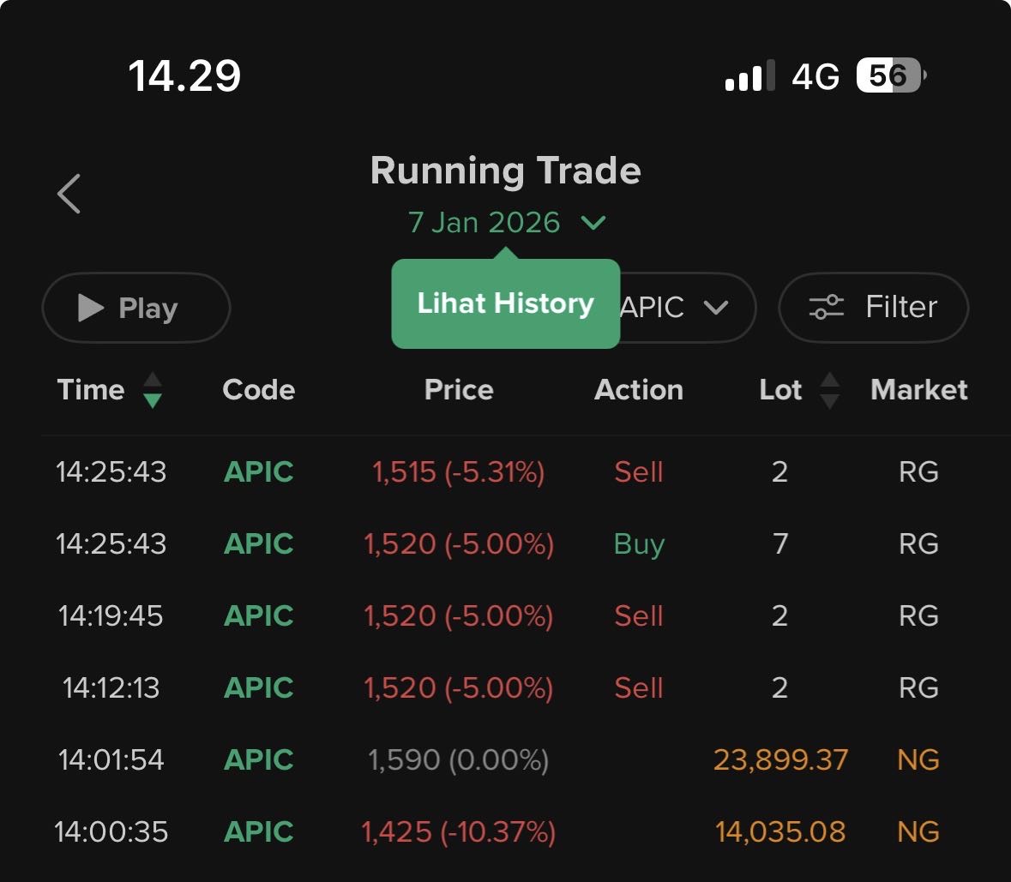Tap the Action column header

pyautogui.click(x=639, y=390)
